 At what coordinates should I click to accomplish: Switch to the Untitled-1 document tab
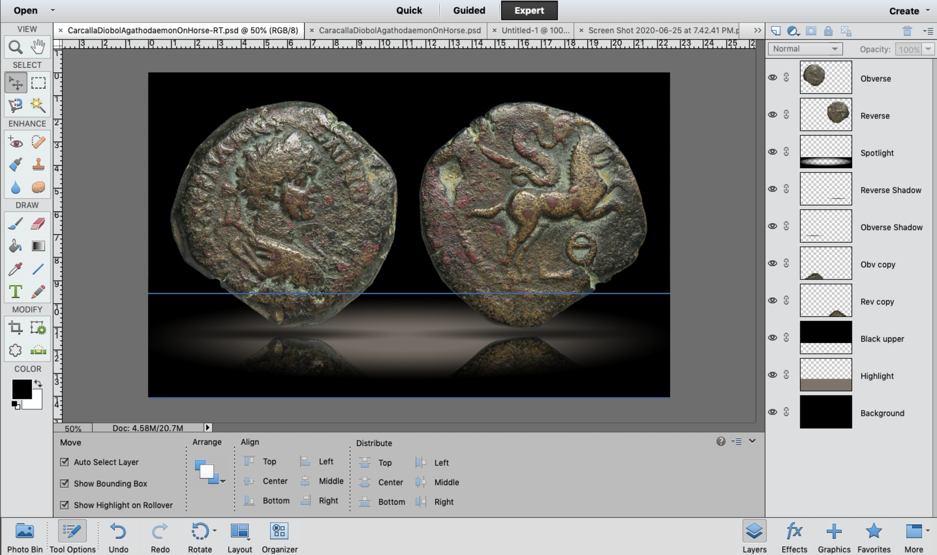(535, 30)
